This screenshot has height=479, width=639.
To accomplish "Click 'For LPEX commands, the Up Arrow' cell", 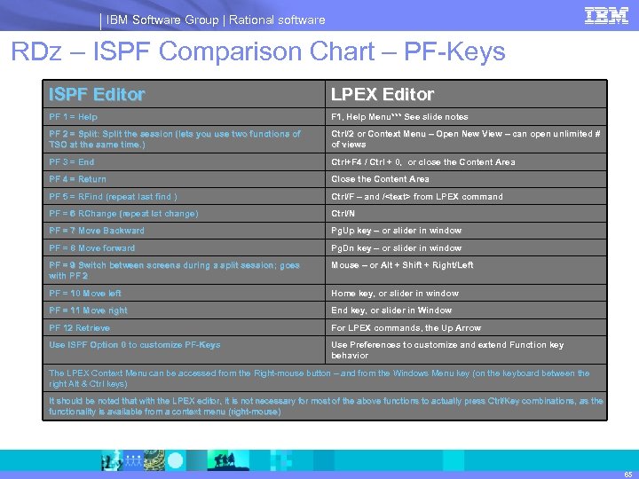I will (466, 328).
